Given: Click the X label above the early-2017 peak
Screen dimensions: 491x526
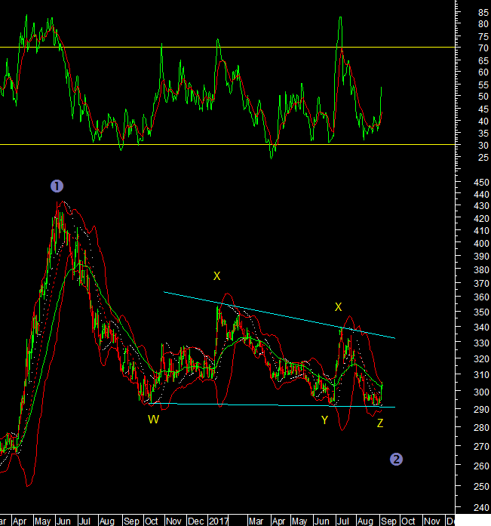Looking at the screenshot, I should [217, 276].
